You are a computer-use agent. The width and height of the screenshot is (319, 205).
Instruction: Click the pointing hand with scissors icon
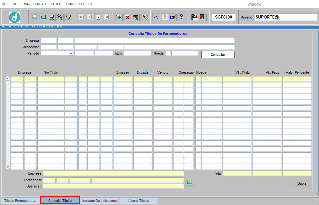pyautogui.click(x=173, y=17)
